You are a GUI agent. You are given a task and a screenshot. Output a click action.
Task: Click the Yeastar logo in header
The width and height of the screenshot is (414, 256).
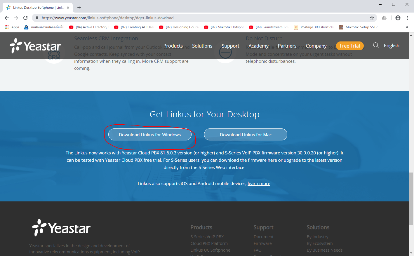tap(35, 46)
